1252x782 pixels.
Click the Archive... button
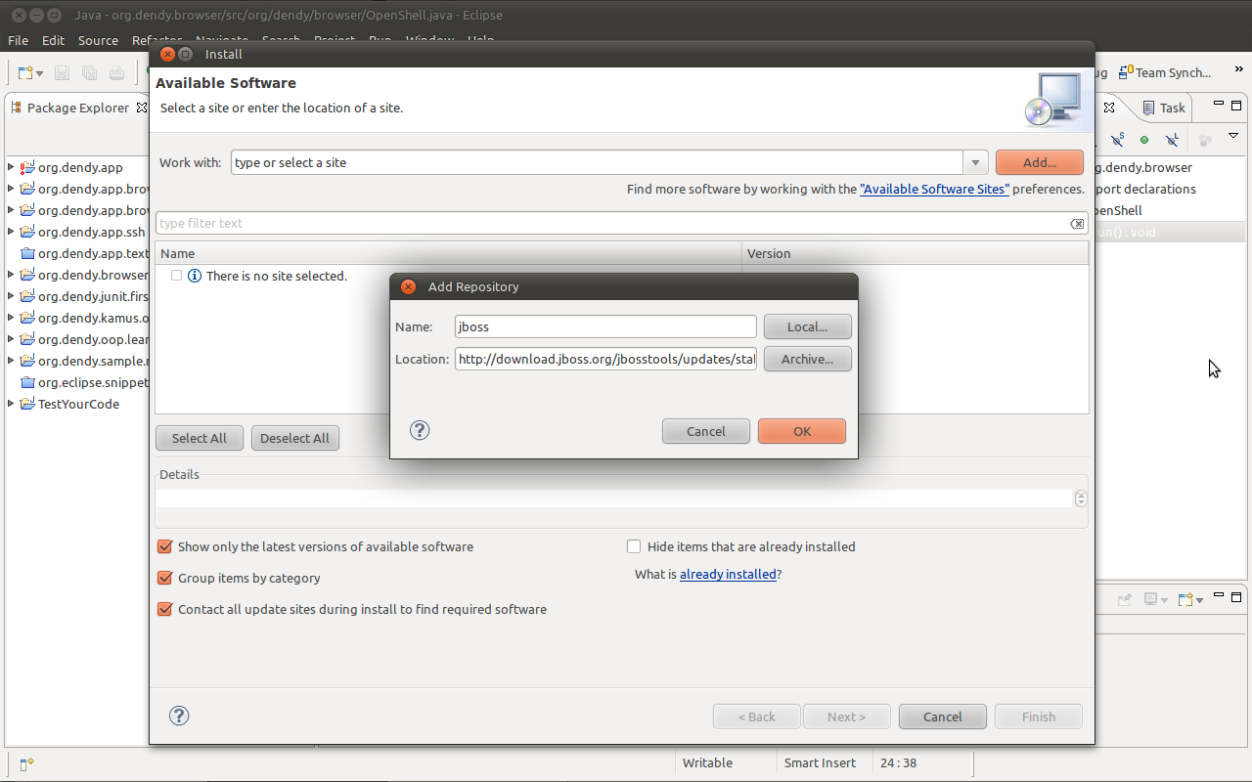click(x=808, y=359)
